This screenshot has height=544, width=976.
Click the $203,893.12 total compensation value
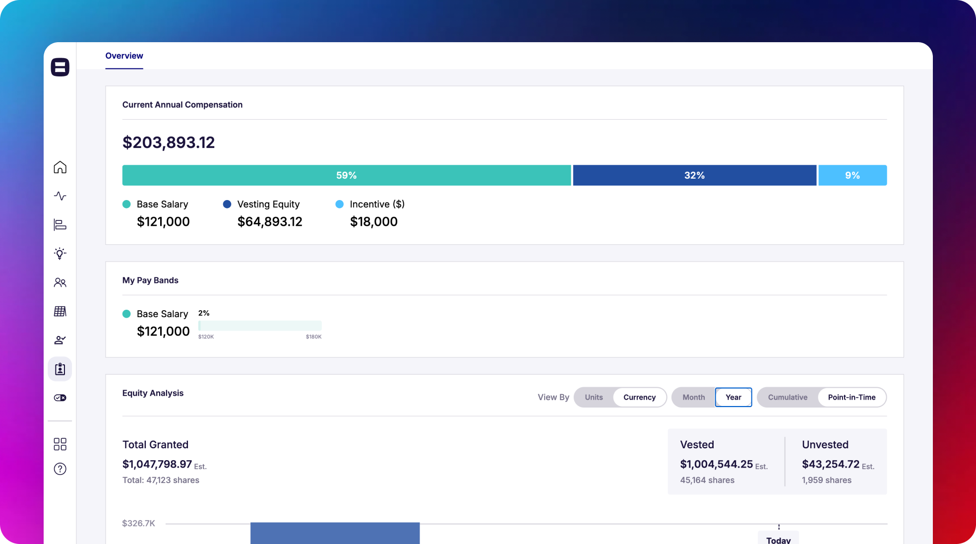coord(169,142)
